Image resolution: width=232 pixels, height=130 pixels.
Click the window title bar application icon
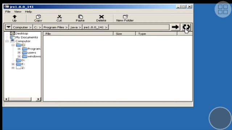coord(7,6)
